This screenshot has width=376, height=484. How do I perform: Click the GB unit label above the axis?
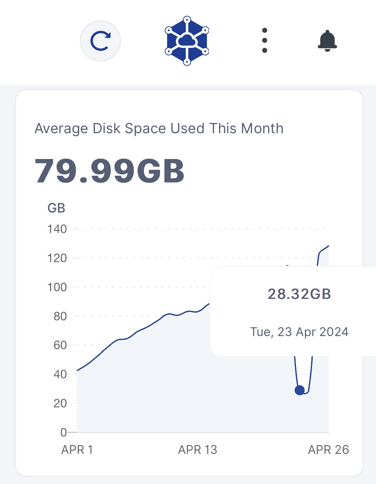(x=56, y=208)
